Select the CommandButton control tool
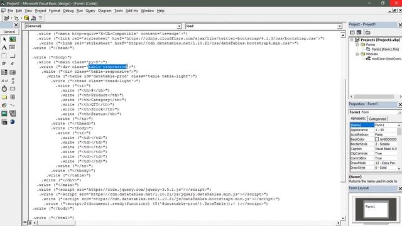 tap(13, 56)
